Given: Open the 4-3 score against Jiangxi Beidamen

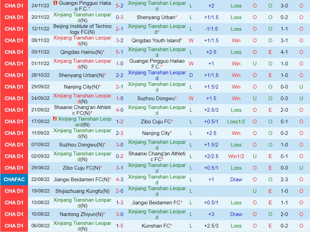Looking at the screenshot, I should 119,180.
